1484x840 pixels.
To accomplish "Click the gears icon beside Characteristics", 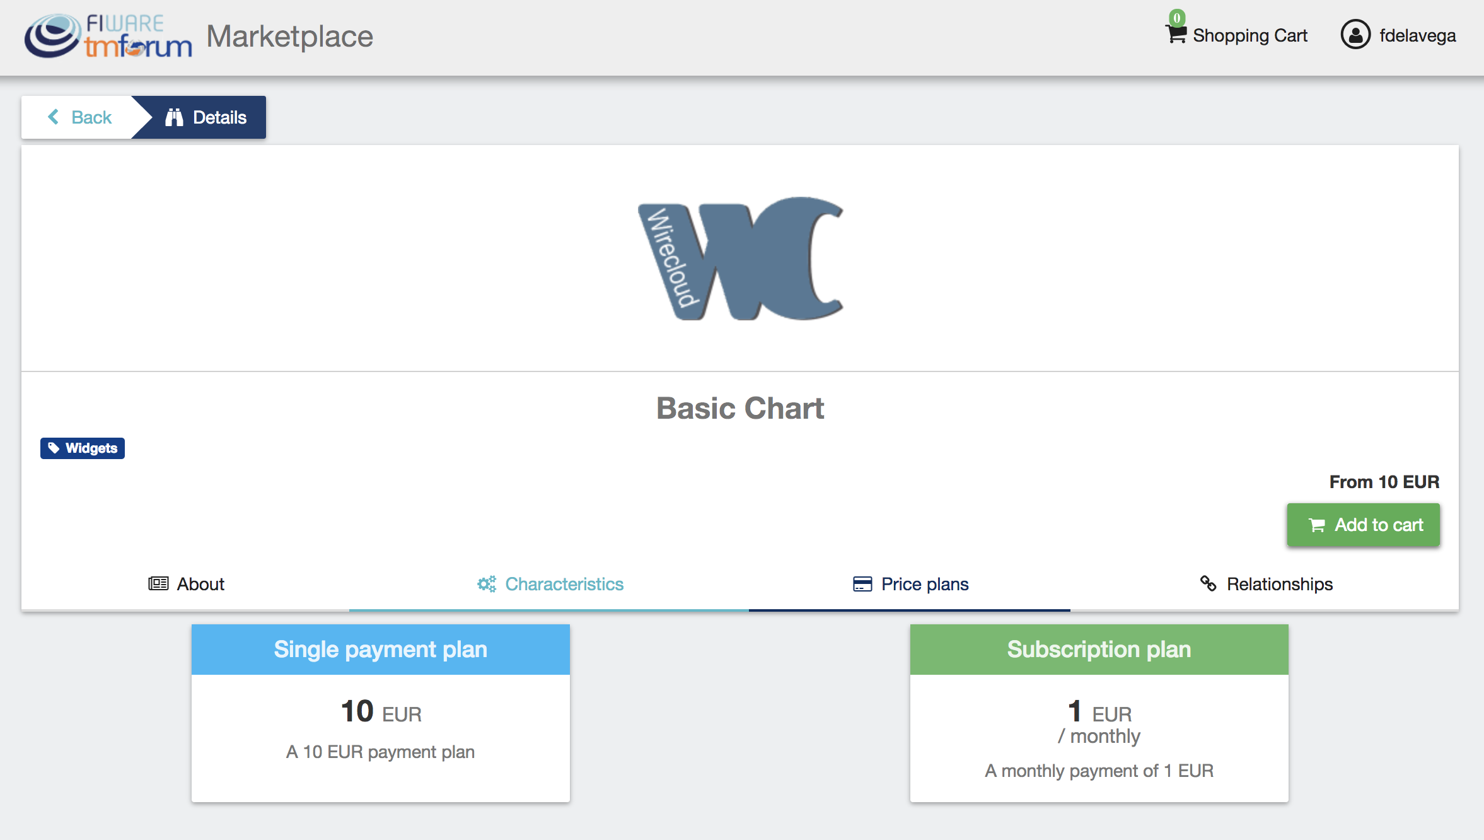I will coord(487,584).
